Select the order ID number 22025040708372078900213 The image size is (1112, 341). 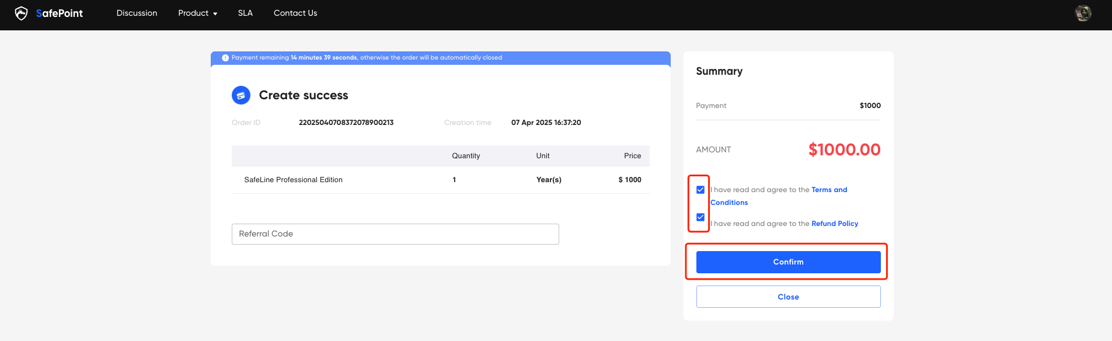[346, 123]
